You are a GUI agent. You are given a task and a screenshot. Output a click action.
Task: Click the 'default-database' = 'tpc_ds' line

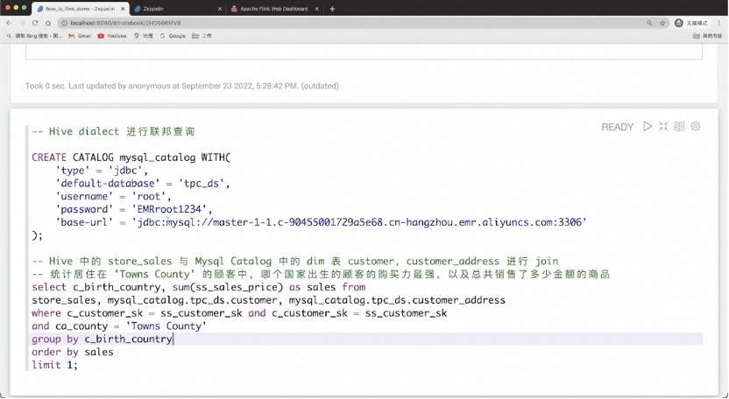click(143, 184)
